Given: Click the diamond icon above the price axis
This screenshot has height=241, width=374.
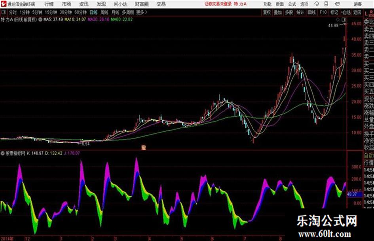Looking at the screenshot, I should click(x=338, y=19).
